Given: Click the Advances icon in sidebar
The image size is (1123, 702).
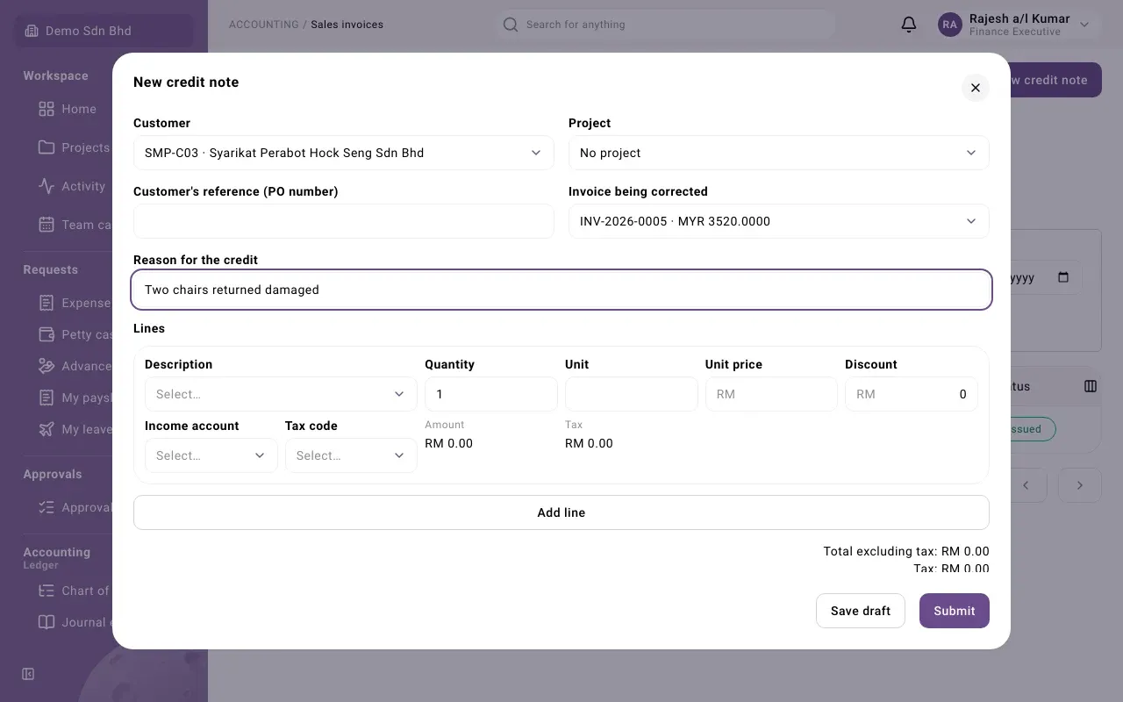Looking at the screenshot, I should pos(46,366).
